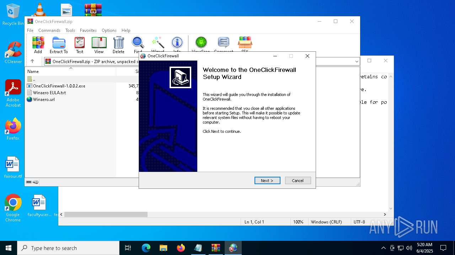Open the WinRAR address bar dropdown

[x=357, y=61]
